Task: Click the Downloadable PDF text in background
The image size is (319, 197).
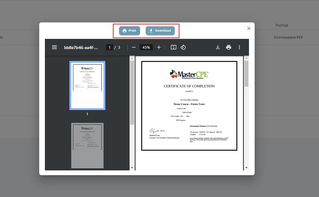Action: tap(288, 37)
